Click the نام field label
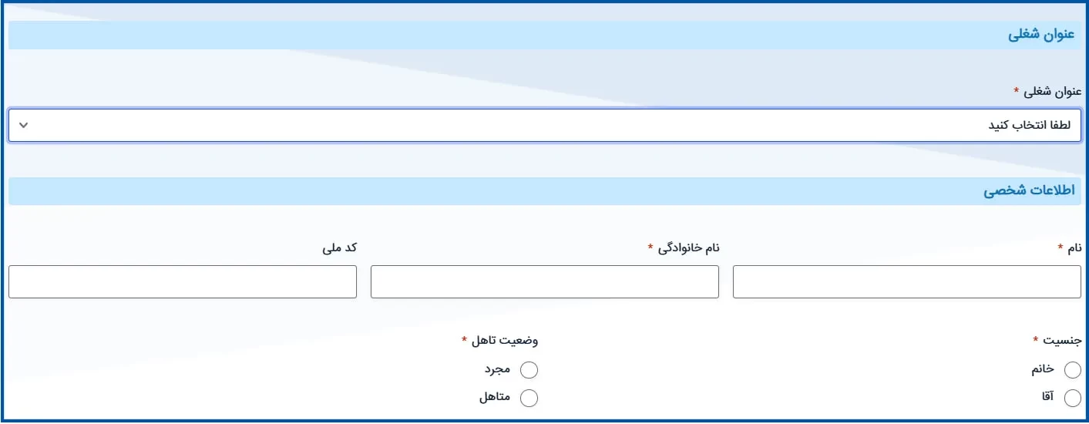 1074,247
